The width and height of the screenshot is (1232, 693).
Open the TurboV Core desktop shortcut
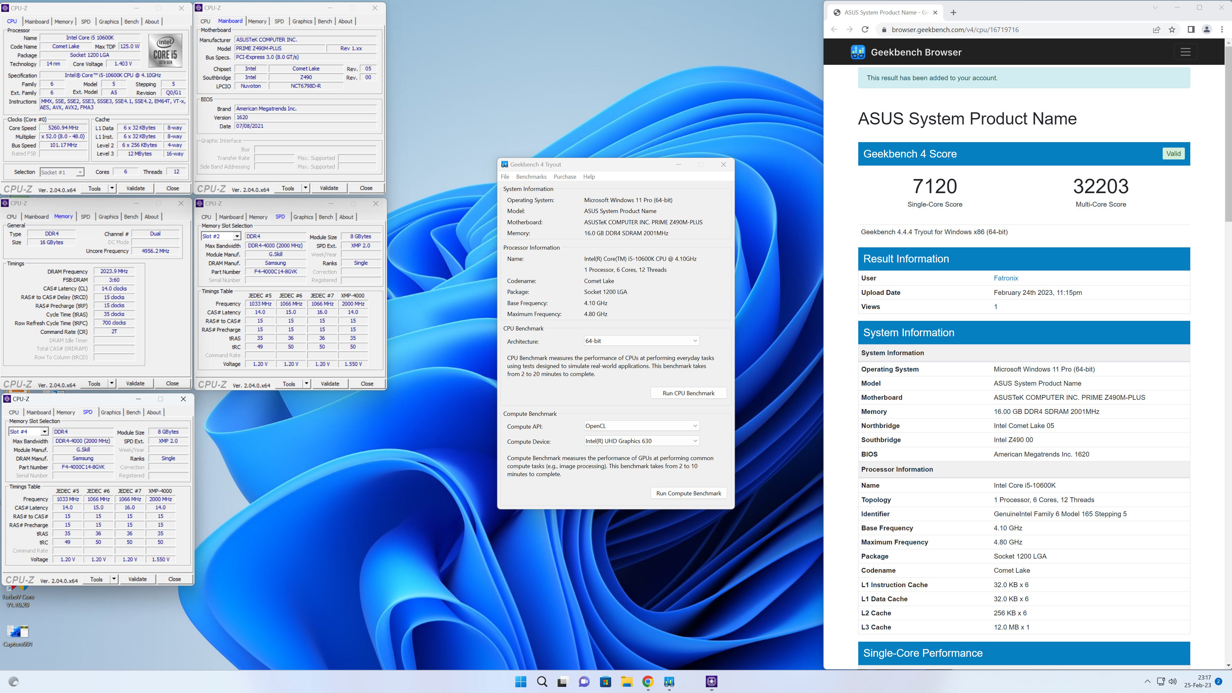pos(18,596)
